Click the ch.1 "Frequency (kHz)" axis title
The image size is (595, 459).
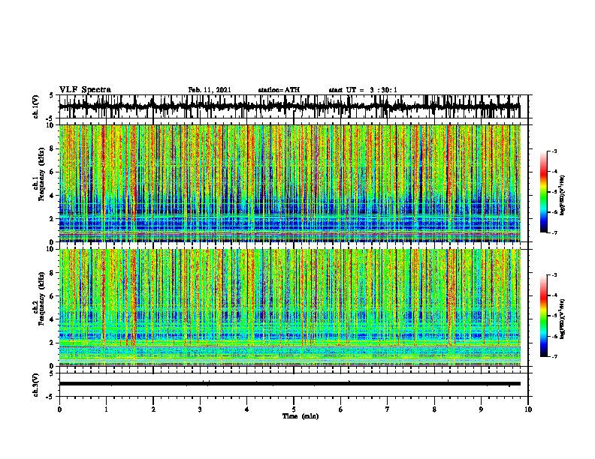point(41,174)
